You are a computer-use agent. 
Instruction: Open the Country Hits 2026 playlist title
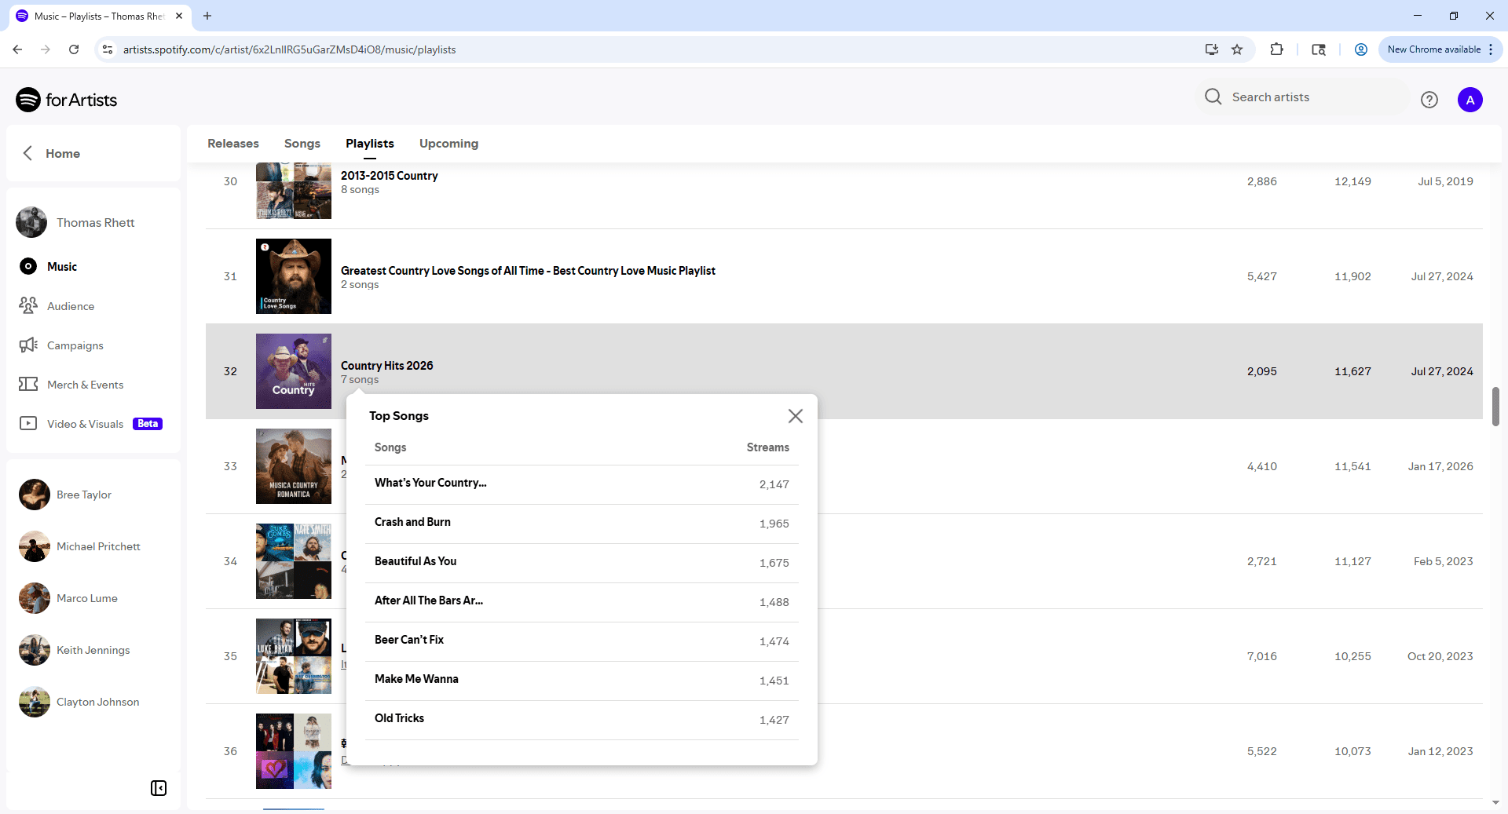(386, 366)
